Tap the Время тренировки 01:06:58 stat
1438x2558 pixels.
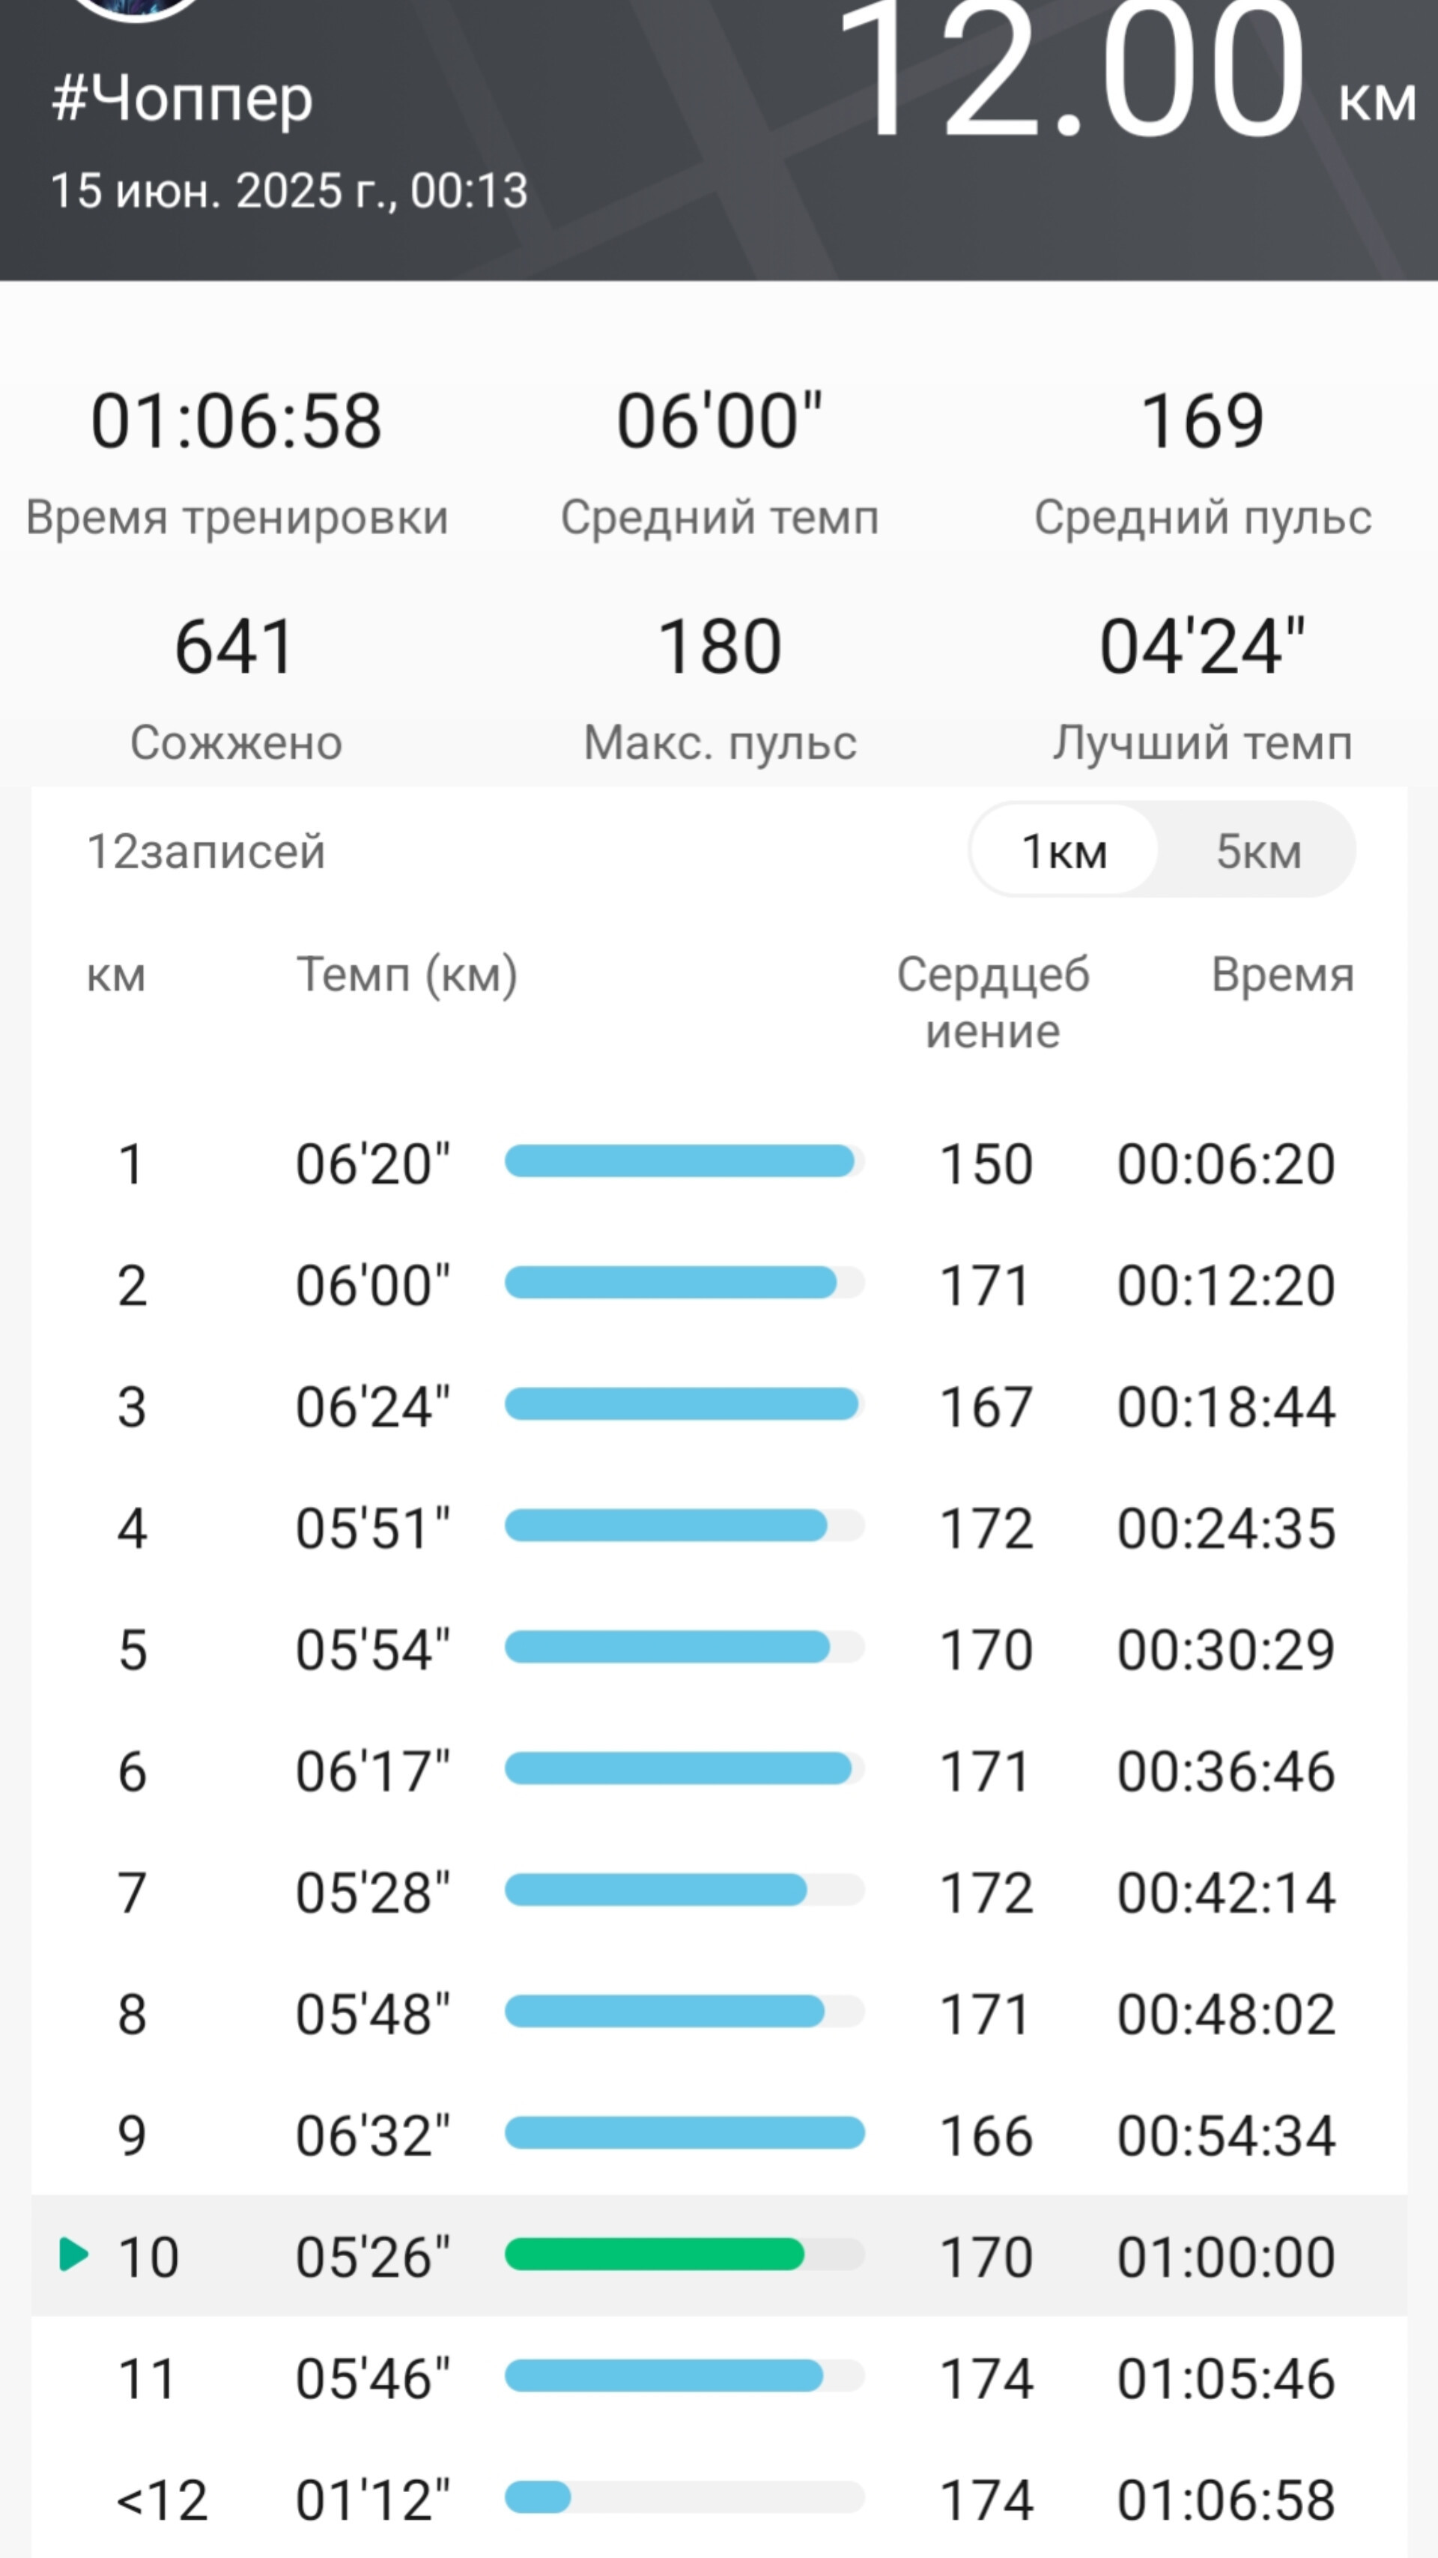pyautogui.click(x=237, y=462)
